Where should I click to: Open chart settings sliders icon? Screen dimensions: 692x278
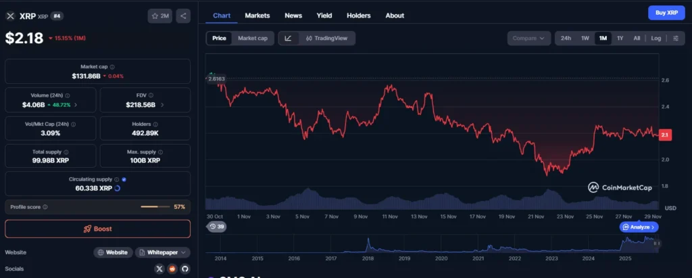click(x=676, y=39)
